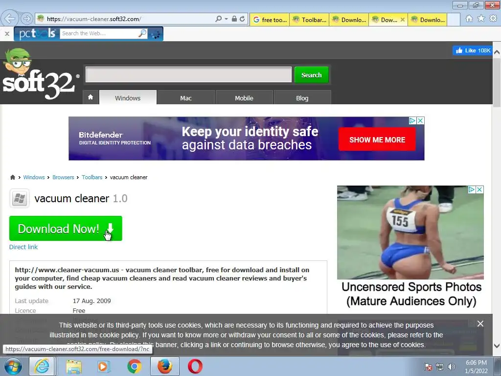The width and height of the screenshot is (501, 376).
Task: Select the Mobile navigation tab
Action: 244,98
